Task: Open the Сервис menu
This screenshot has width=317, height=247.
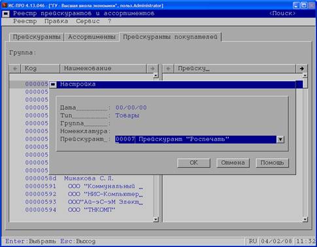Action: pyautogui.click(x=88, y=22)
